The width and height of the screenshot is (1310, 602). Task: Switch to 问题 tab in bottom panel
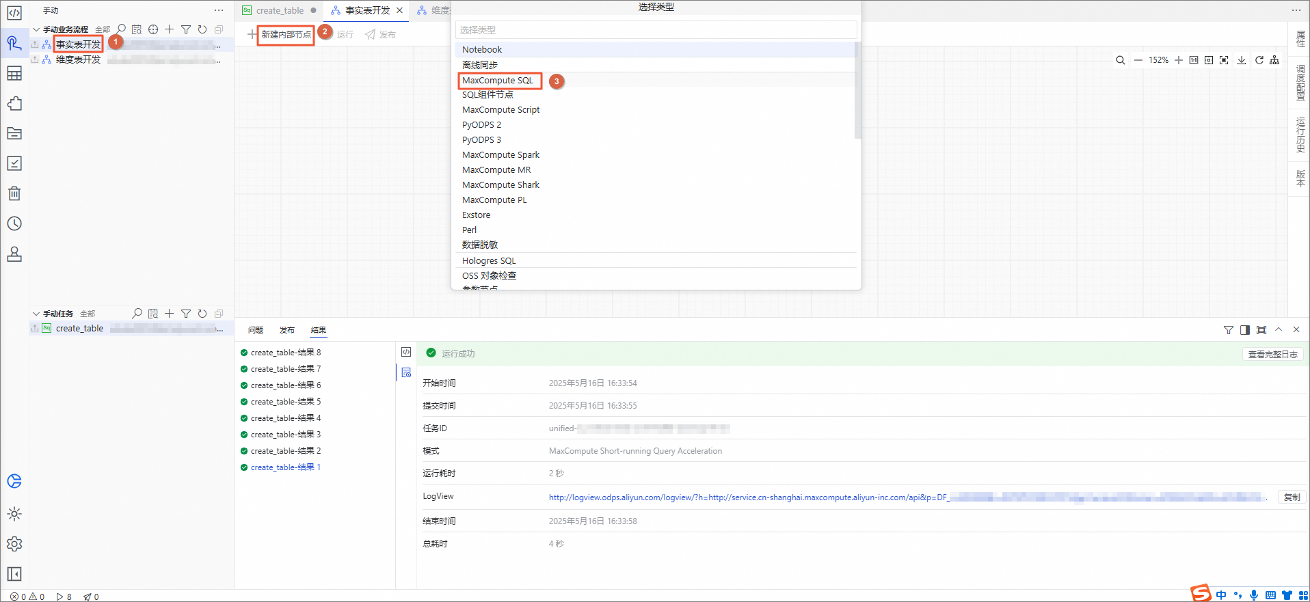(256, 330)
